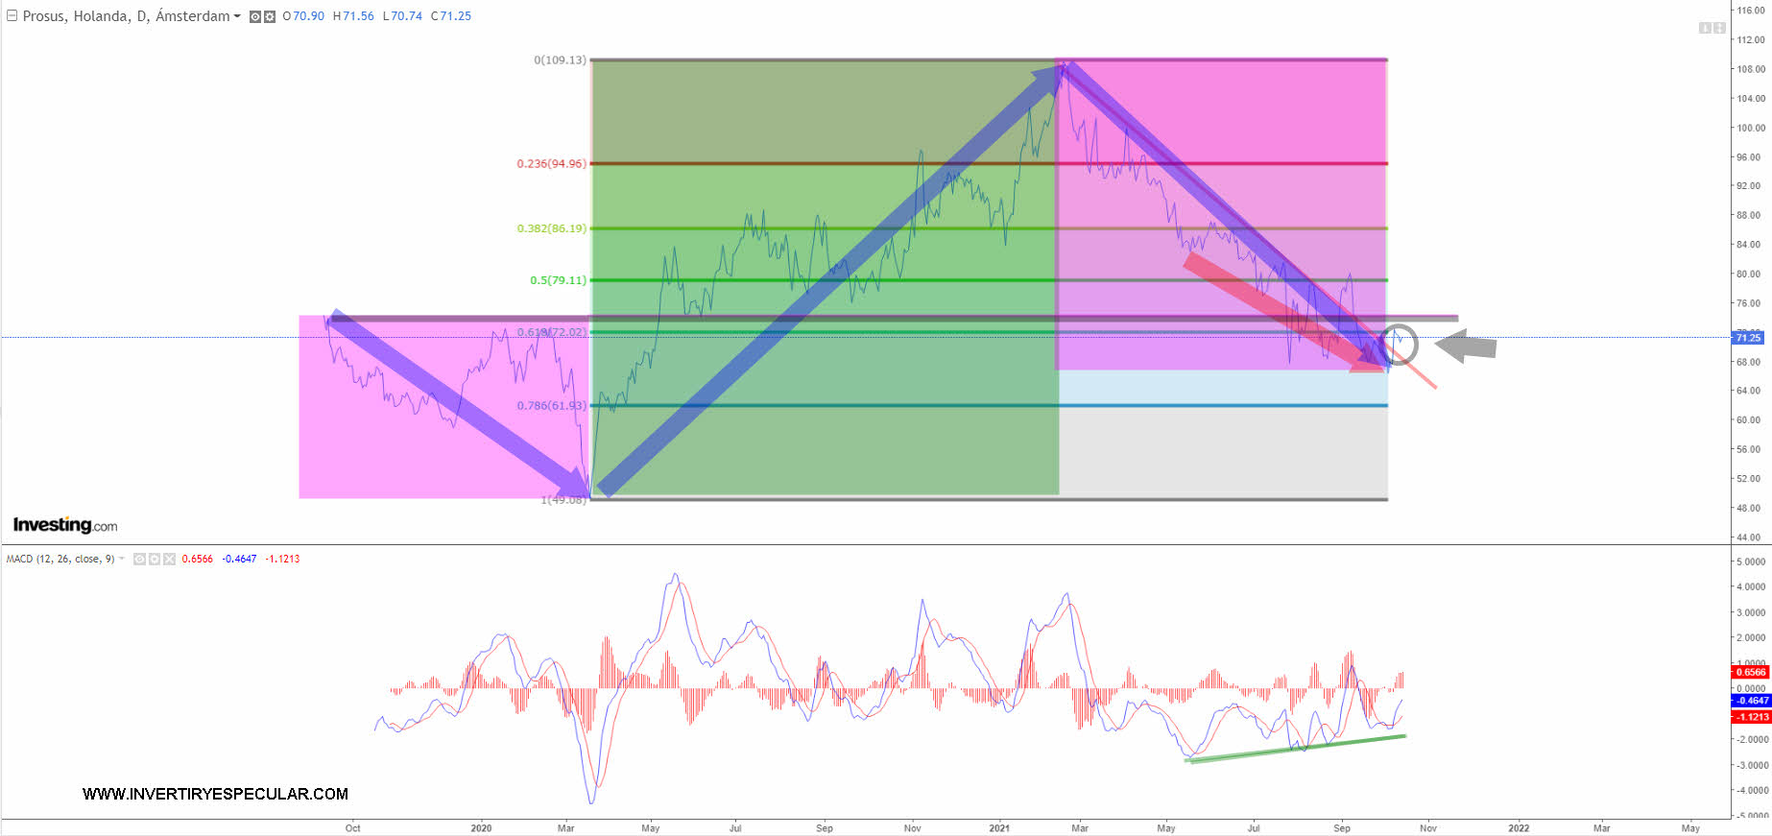Image resolution: width=1772 pixels, height=836 pixels.
Task: Click the 2021 label on time axis
Action: (999, 827)
